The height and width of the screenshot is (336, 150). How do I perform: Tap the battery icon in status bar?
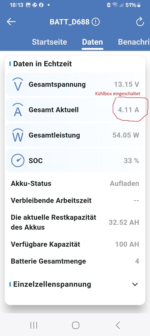109,5
